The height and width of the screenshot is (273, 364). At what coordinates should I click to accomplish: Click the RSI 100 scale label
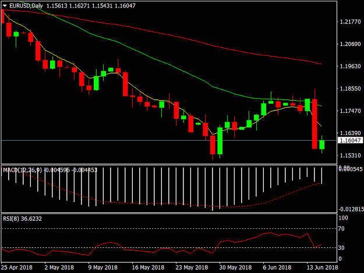344,218
